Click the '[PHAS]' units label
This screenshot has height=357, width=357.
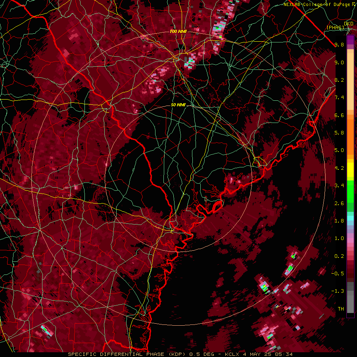tap(335, 28)
